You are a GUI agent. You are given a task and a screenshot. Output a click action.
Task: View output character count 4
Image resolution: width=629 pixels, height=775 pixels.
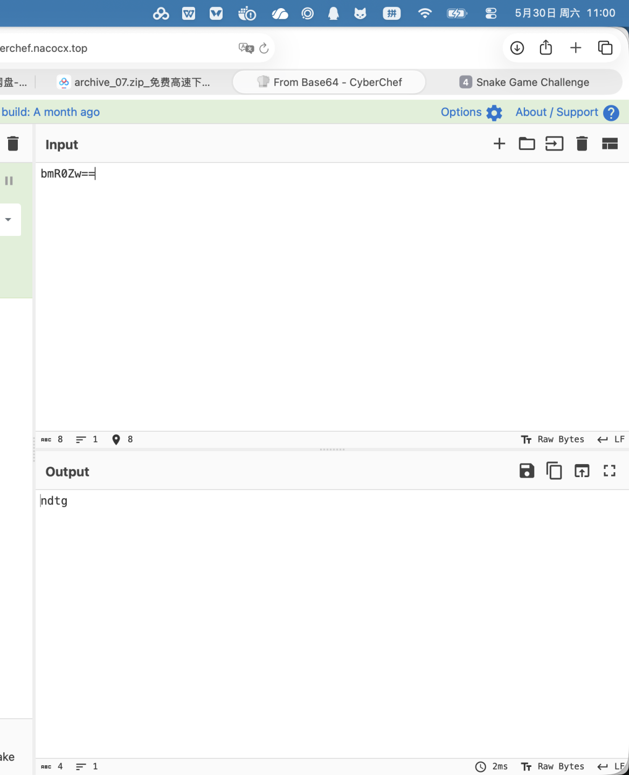tap(52, 766)
